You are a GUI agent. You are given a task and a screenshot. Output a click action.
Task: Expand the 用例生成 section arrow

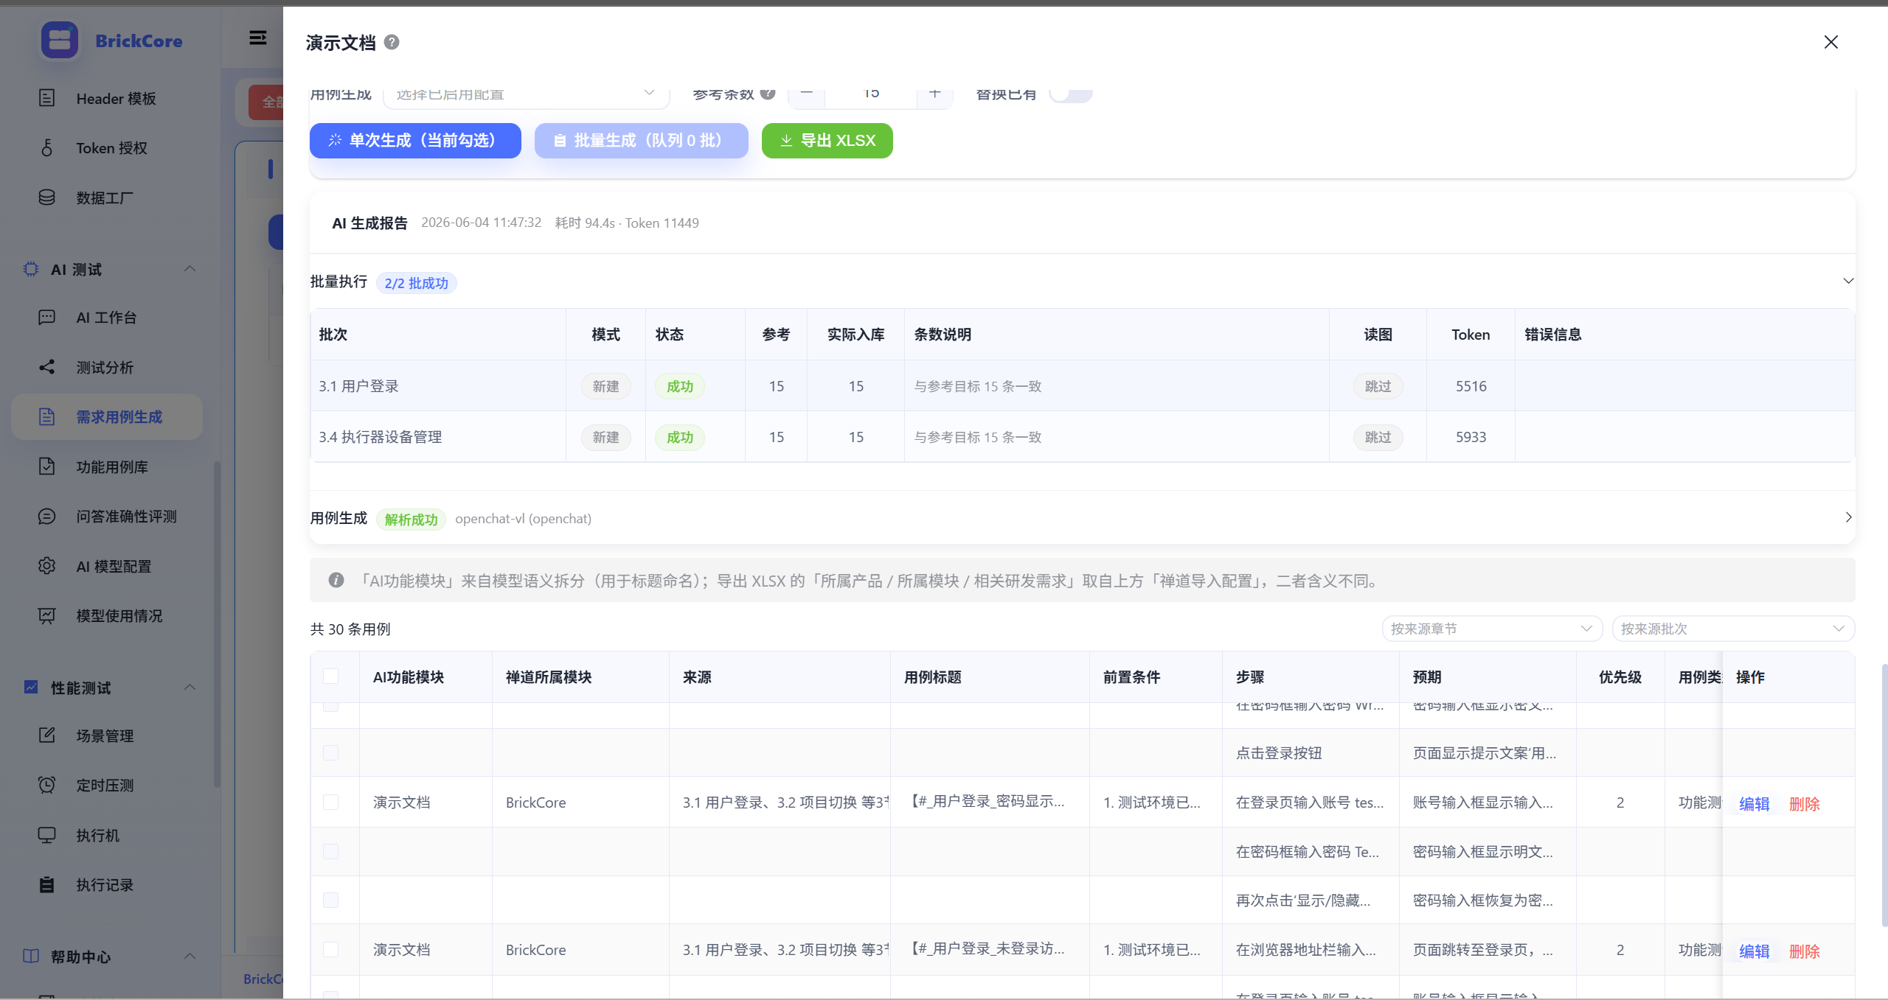click(1848, 517)
